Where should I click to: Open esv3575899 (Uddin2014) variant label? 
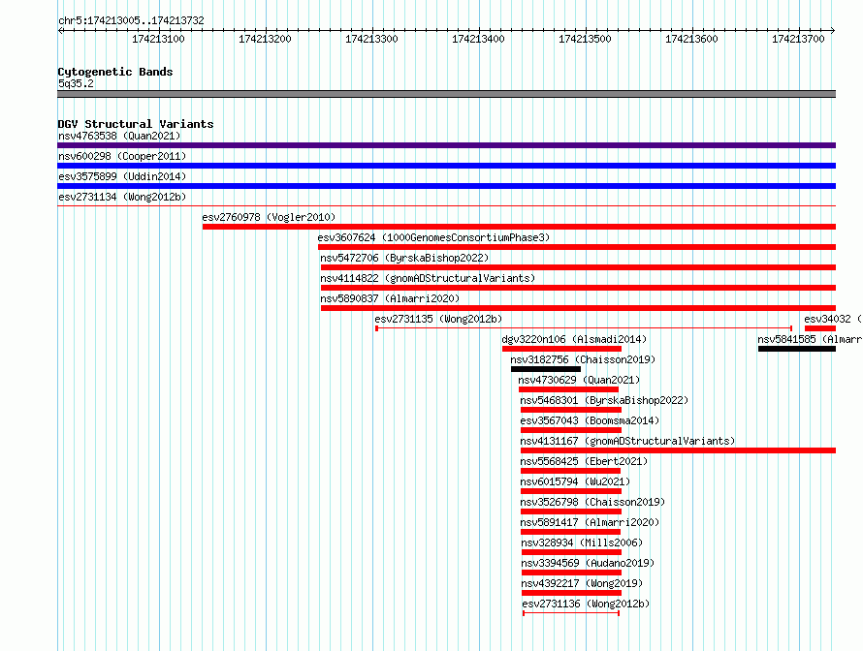(x=122, y=176)
